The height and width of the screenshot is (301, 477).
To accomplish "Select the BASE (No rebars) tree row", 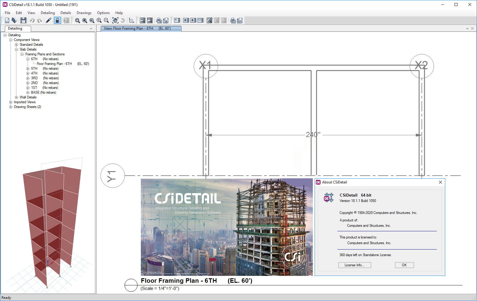I will (43, 92).
